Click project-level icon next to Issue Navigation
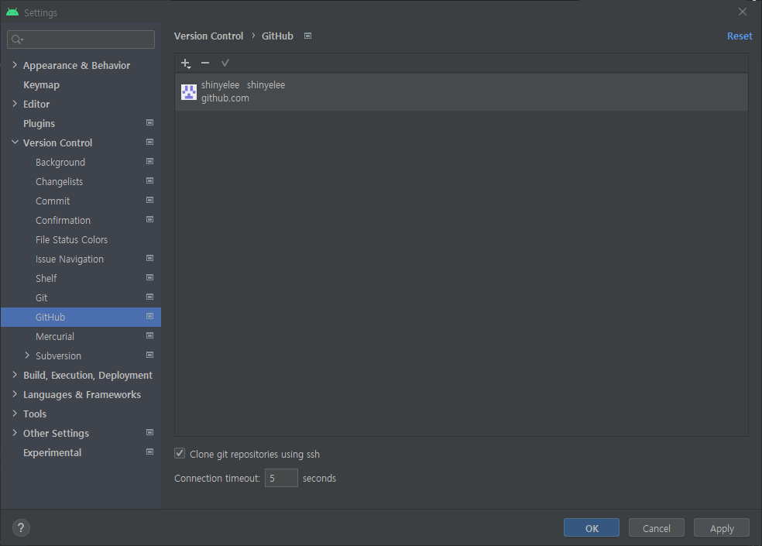Viewport: 762px width, 546px height. [x=149, y=258]
